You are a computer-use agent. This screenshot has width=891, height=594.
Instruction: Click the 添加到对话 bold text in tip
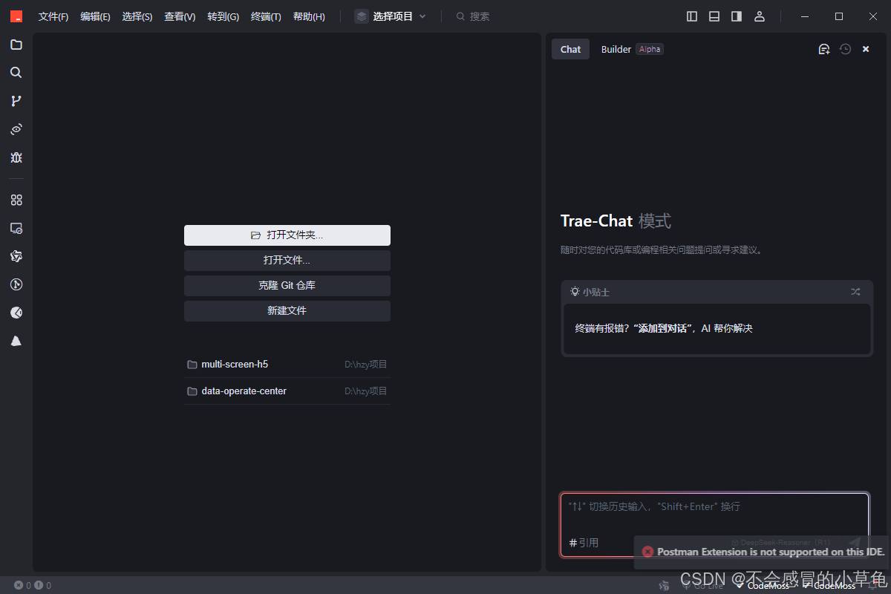click(663, 328)
